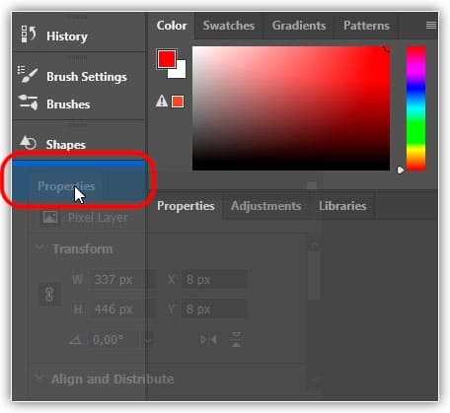Screen dimensions: 450x413
Task: Collapse the Align and Distribute section
Action: [39, 377]
